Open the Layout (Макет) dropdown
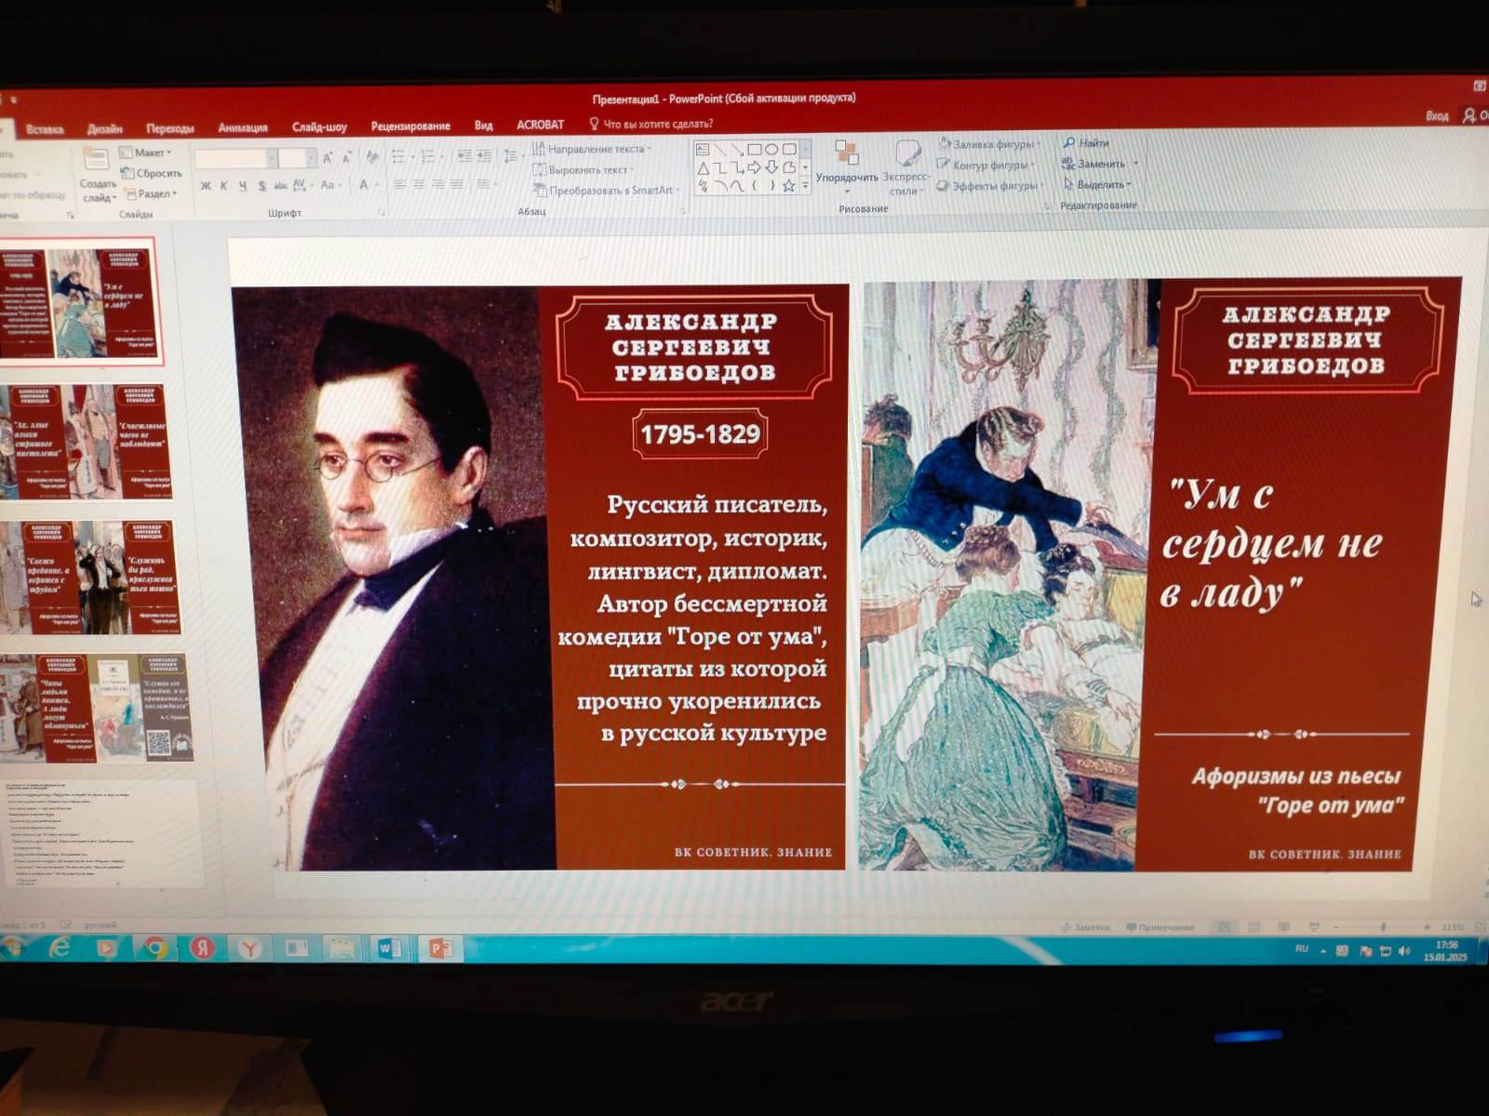 [x=146, y=152]
